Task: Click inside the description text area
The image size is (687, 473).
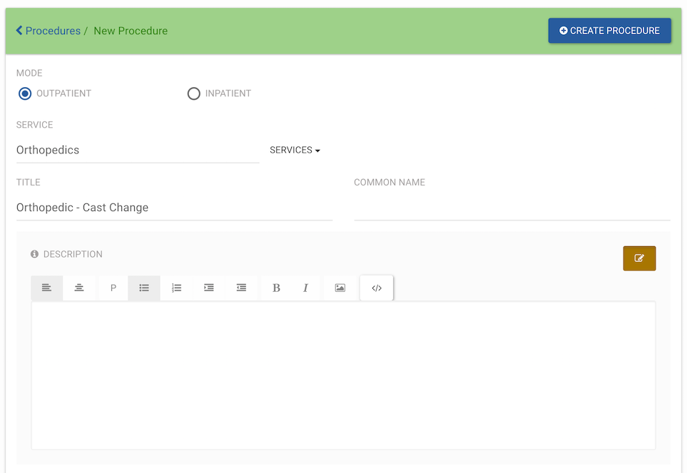Action: click(343, 375)
